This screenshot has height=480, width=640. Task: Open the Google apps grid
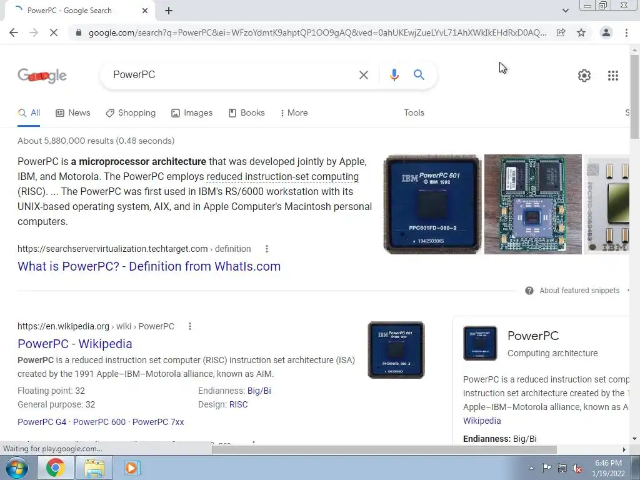click(613, 76)
